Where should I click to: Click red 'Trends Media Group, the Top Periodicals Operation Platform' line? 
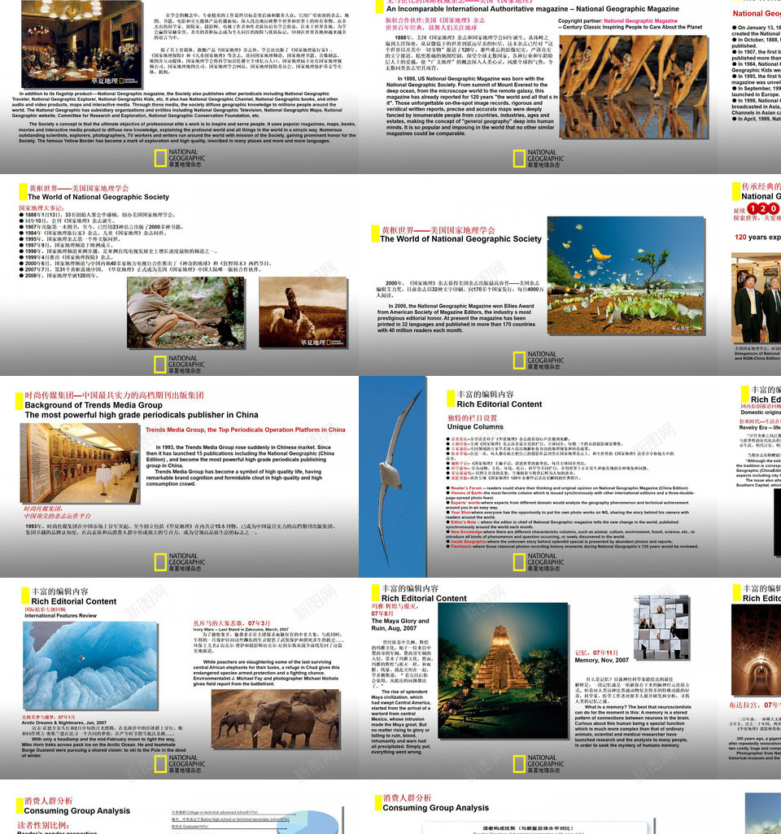pos(245,430)
